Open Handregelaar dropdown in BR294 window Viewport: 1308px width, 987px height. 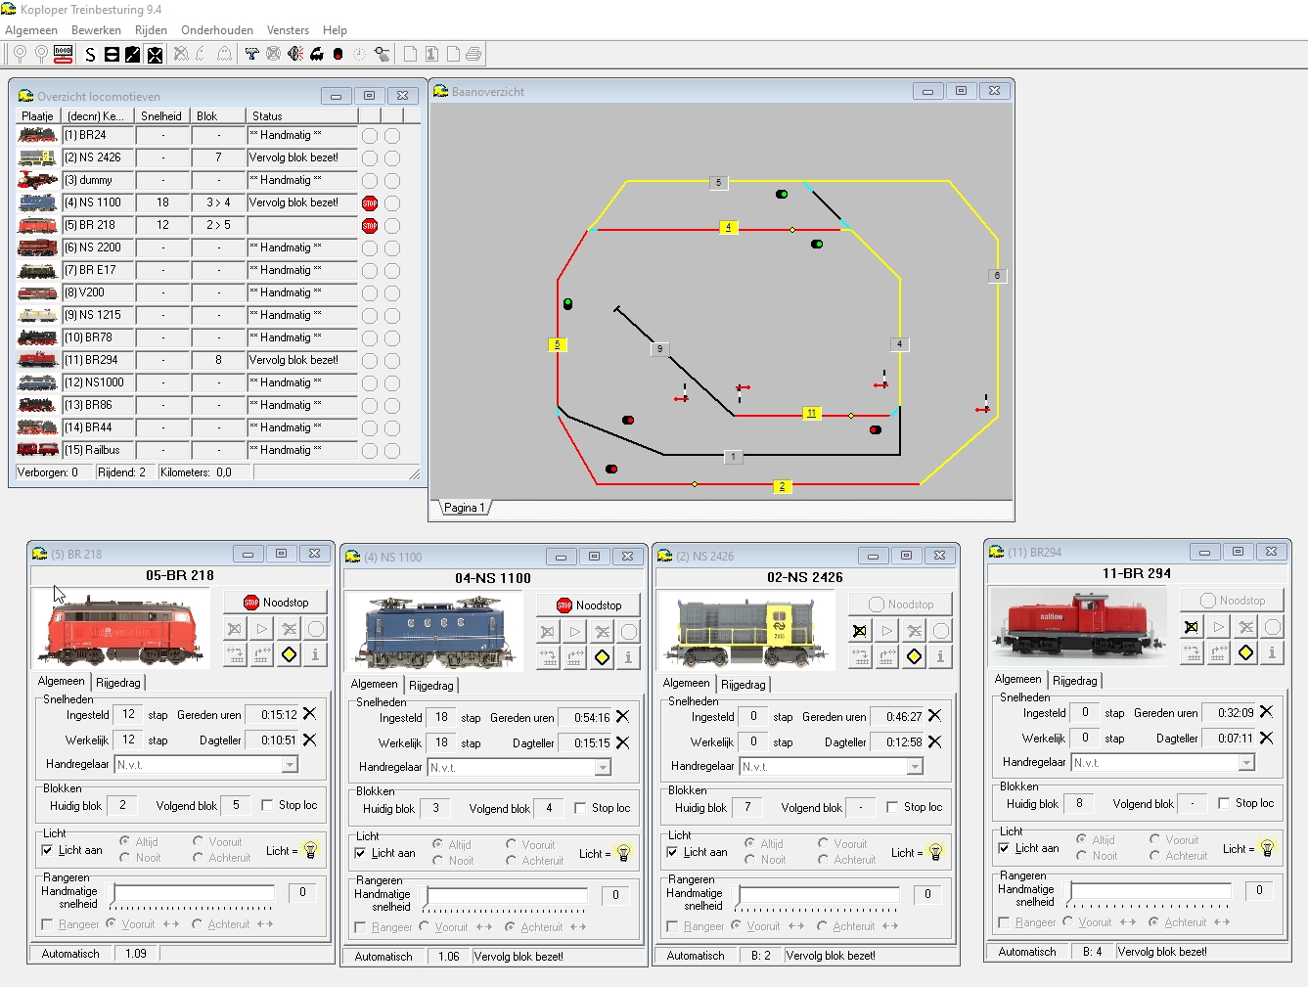click(x=1245, y=762)
